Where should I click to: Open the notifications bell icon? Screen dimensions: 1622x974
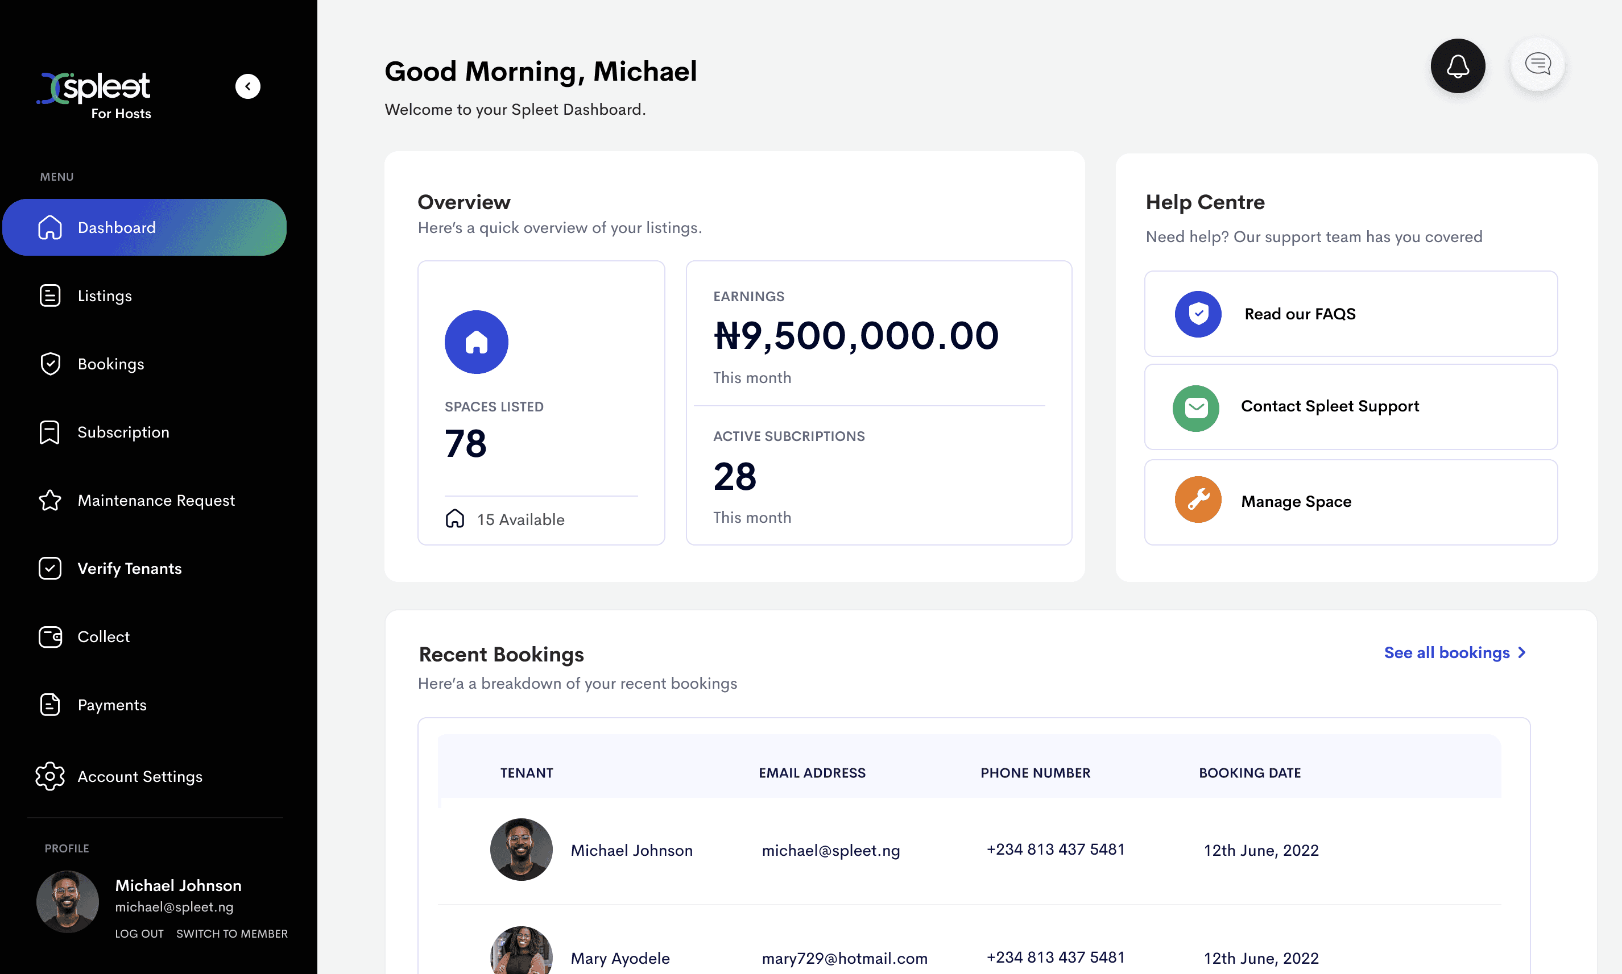pyautogui.click(x=1457, y=65)
